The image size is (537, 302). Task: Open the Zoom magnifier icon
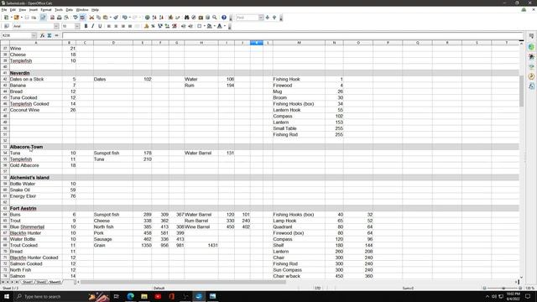coord(215,18)
